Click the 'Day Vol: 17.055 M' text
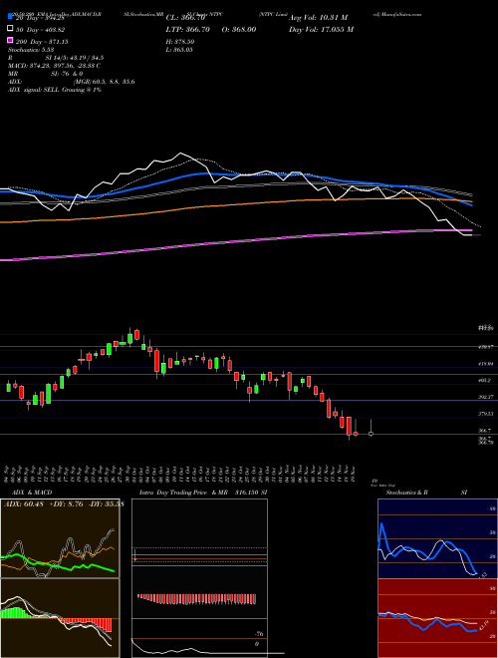 pos(321,30)
